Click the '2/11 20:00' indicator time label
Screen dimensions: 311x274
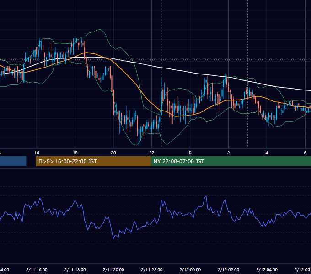click(113, 269)
